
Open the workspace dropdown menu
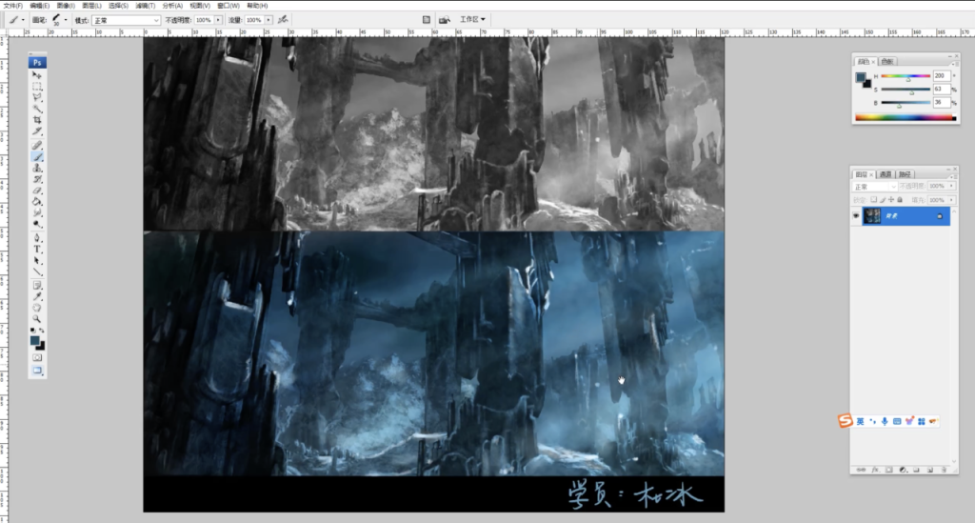pos(472,19)
